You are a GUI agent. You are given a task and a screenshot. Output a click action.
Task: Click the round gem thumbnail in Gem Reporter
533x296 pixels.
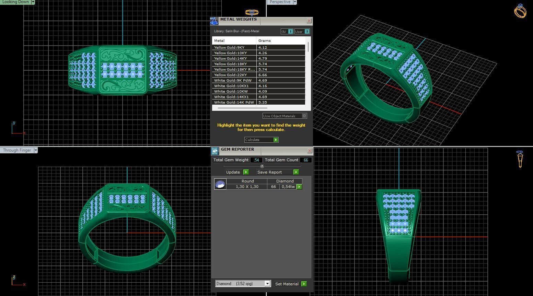[220, 184]
